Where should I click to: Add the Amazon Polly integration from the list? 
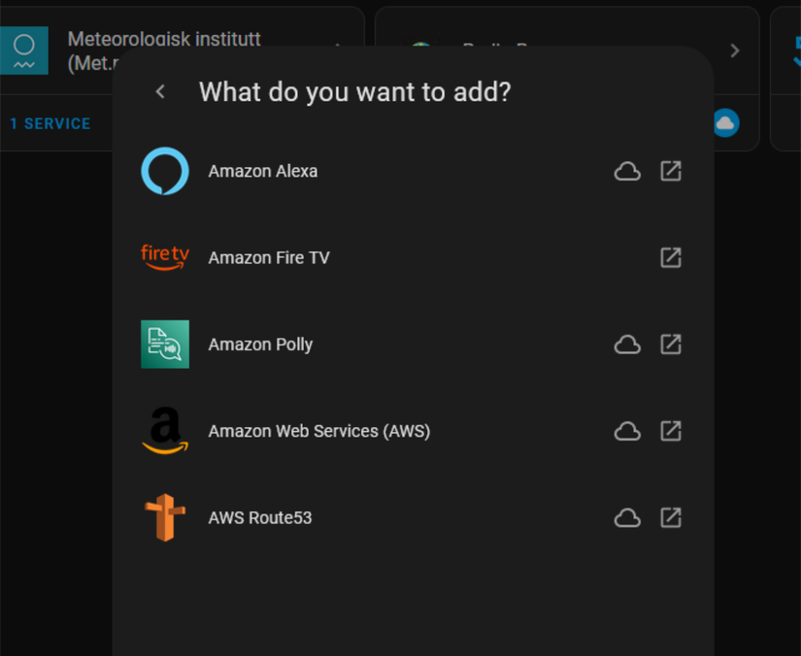260,344
